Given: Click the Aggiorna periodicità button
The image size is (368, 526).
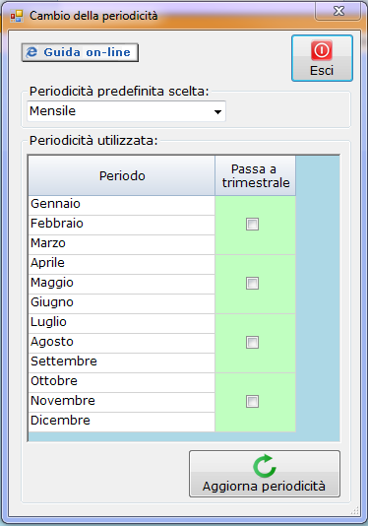Looking at the screenshot, I should [x=265, y=474].
